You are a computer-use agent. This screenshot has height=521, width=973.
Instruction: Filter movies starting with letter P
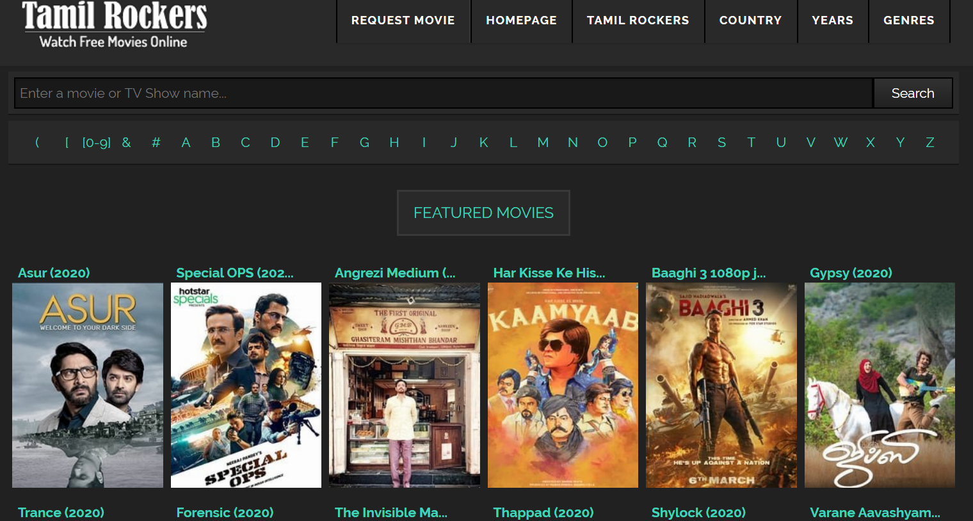(632, 143)
